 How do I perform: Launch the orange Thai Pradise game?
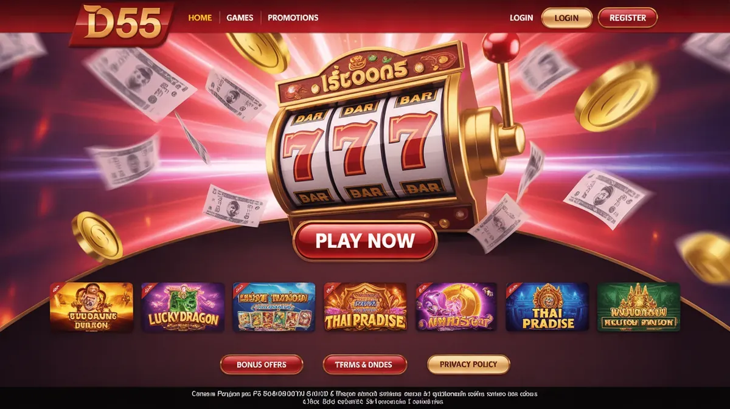click(365, 306)
